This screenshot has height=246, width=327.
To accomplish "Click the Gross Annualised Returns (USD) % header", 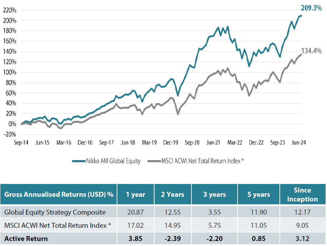I will [x=59, y=194].
